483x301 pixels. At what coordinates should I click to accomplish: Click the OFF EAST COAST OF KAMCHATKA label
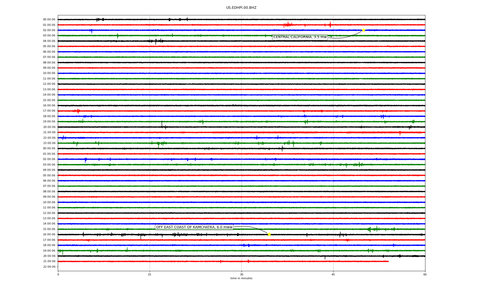click(x=194, y=227)
